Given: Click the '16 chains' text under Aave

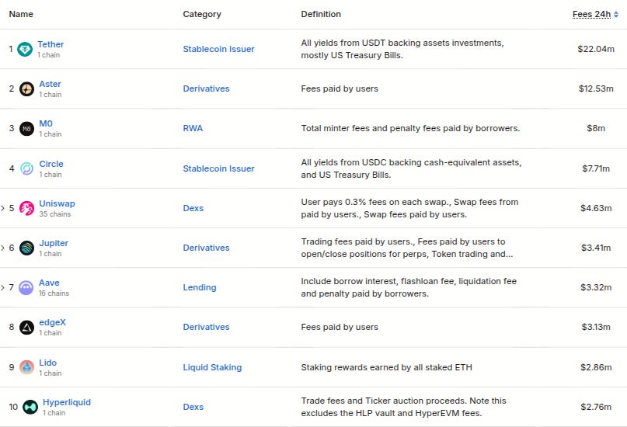Looking at the screenshot, I should (54, 293).
